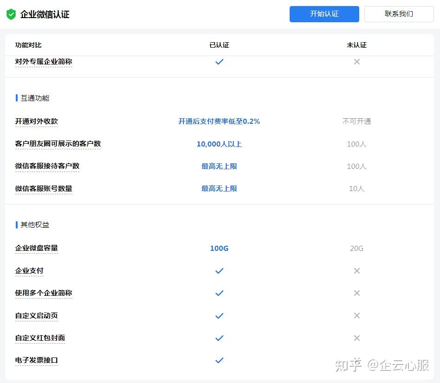Click the checkmark in 对外专属企业简称 row
Screen dimensions: 440x383
(x=219, y=62)
